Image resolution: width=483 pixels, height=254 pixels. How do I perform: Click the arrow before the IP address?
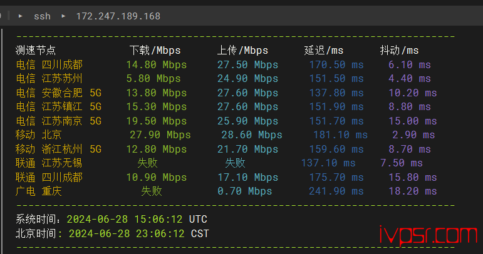[63, 16]
